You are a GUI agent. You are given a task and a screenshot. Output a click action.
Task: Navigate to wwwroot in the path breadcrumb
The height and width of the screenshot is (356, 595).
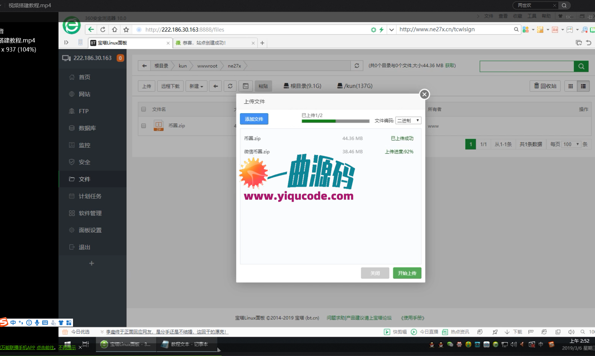(207, 66)
